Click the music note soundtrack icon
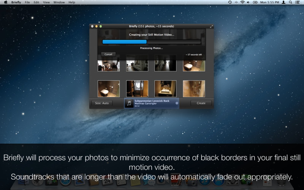The image size is (304, 190). click(x=129, y=103)
